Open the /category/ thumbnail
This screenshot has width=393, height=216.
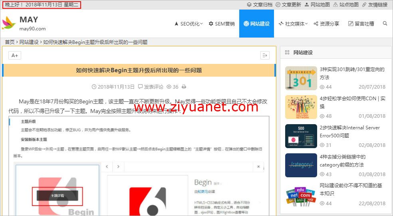301,165
